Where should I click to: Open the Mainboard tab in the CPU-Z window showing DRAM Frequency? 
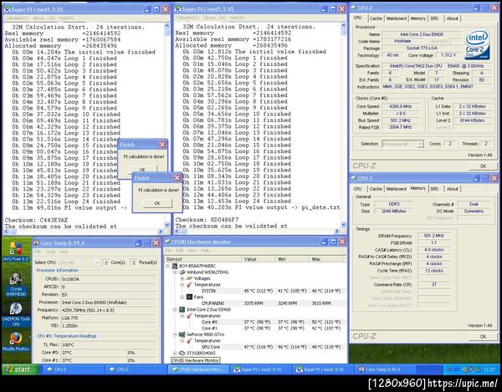tap(397, 189)
